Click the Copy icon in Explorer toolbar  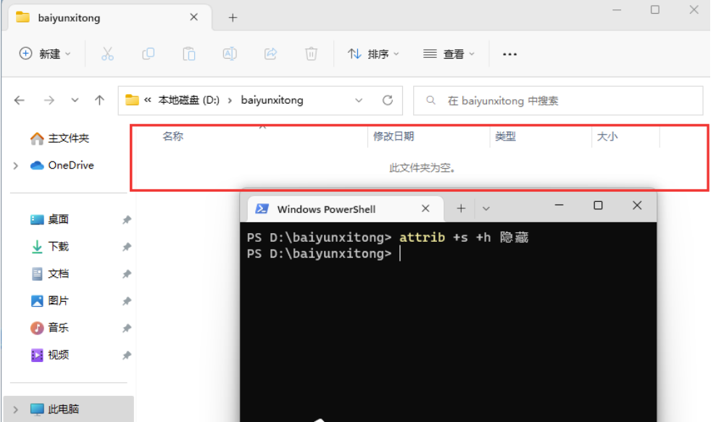coord(149,54)
